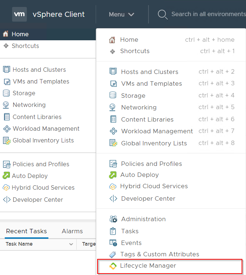The image size is (246, 275).
Task: Click the VMware vm logo icon
Action: (x=19, y=14)
